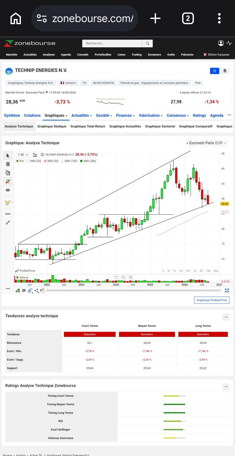Toggle the SMA (100) indicator
Image resolution: width=235 pixels, height=456 pixels.
(x=69, y=161)
